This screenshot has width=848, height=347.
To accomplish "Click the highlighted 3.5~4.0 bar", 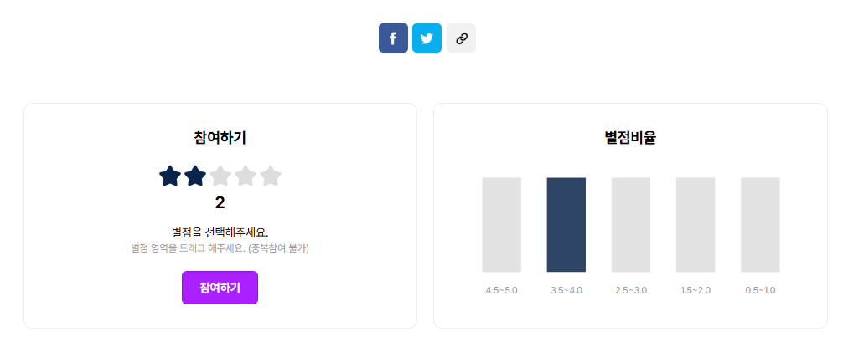I will point(566,224).
